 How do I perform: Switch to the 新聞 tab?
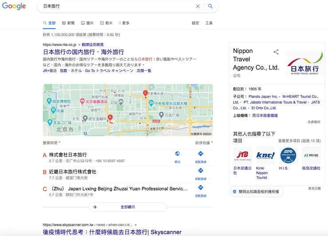pyautogui.click(x=68, y=23)
